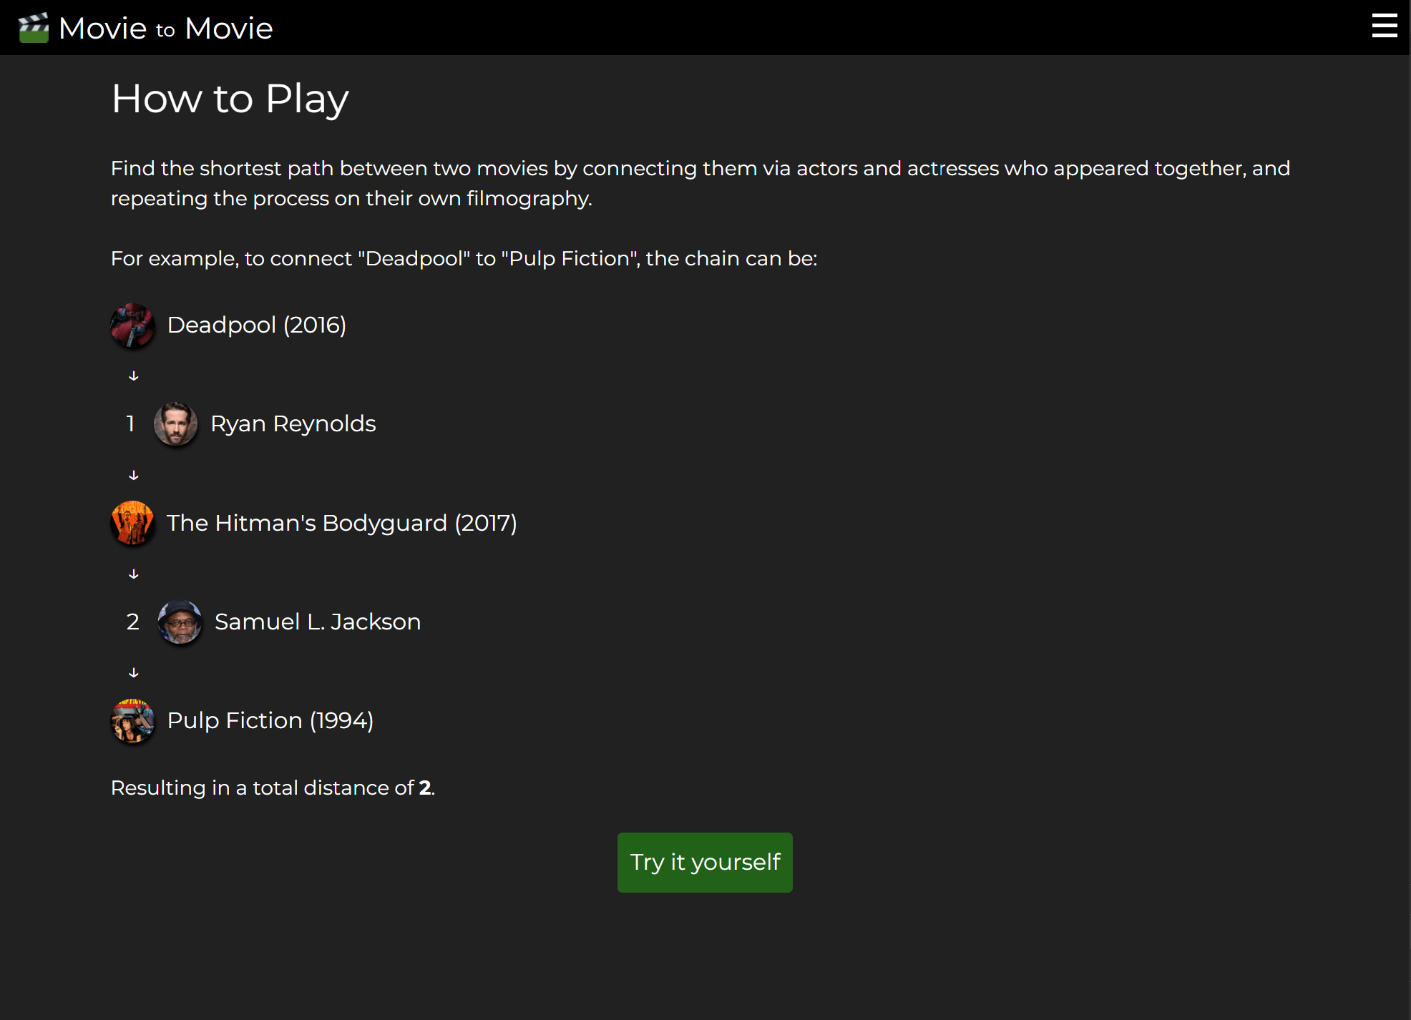Click Samuel L. Jackson's portrait thumbnail

[180, 622]
